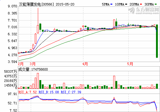
Task: Click the 4.963 price axis label
Action: (12, 48)
